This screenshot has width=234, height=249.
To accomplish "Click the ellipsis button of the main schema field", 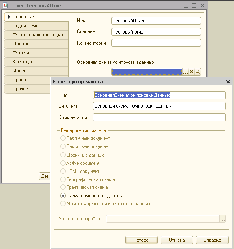I will [x=185, y=72].
